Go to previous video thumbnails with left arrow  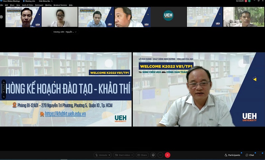1,17
